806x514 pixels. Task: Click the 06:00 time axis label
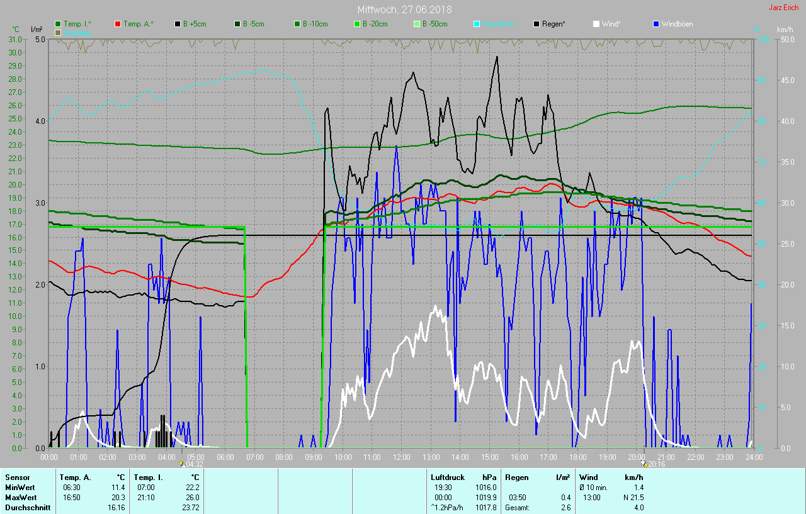click(x=225, y=457)
